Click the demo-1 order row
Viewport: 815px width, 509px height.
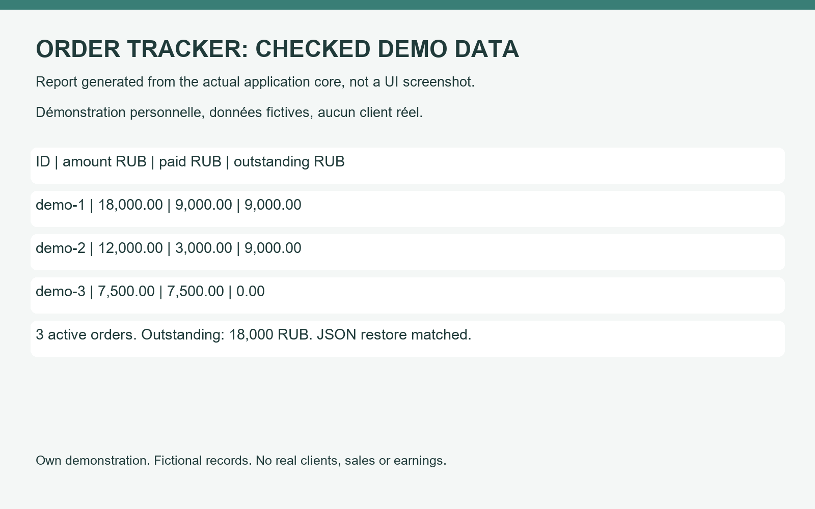407,209
